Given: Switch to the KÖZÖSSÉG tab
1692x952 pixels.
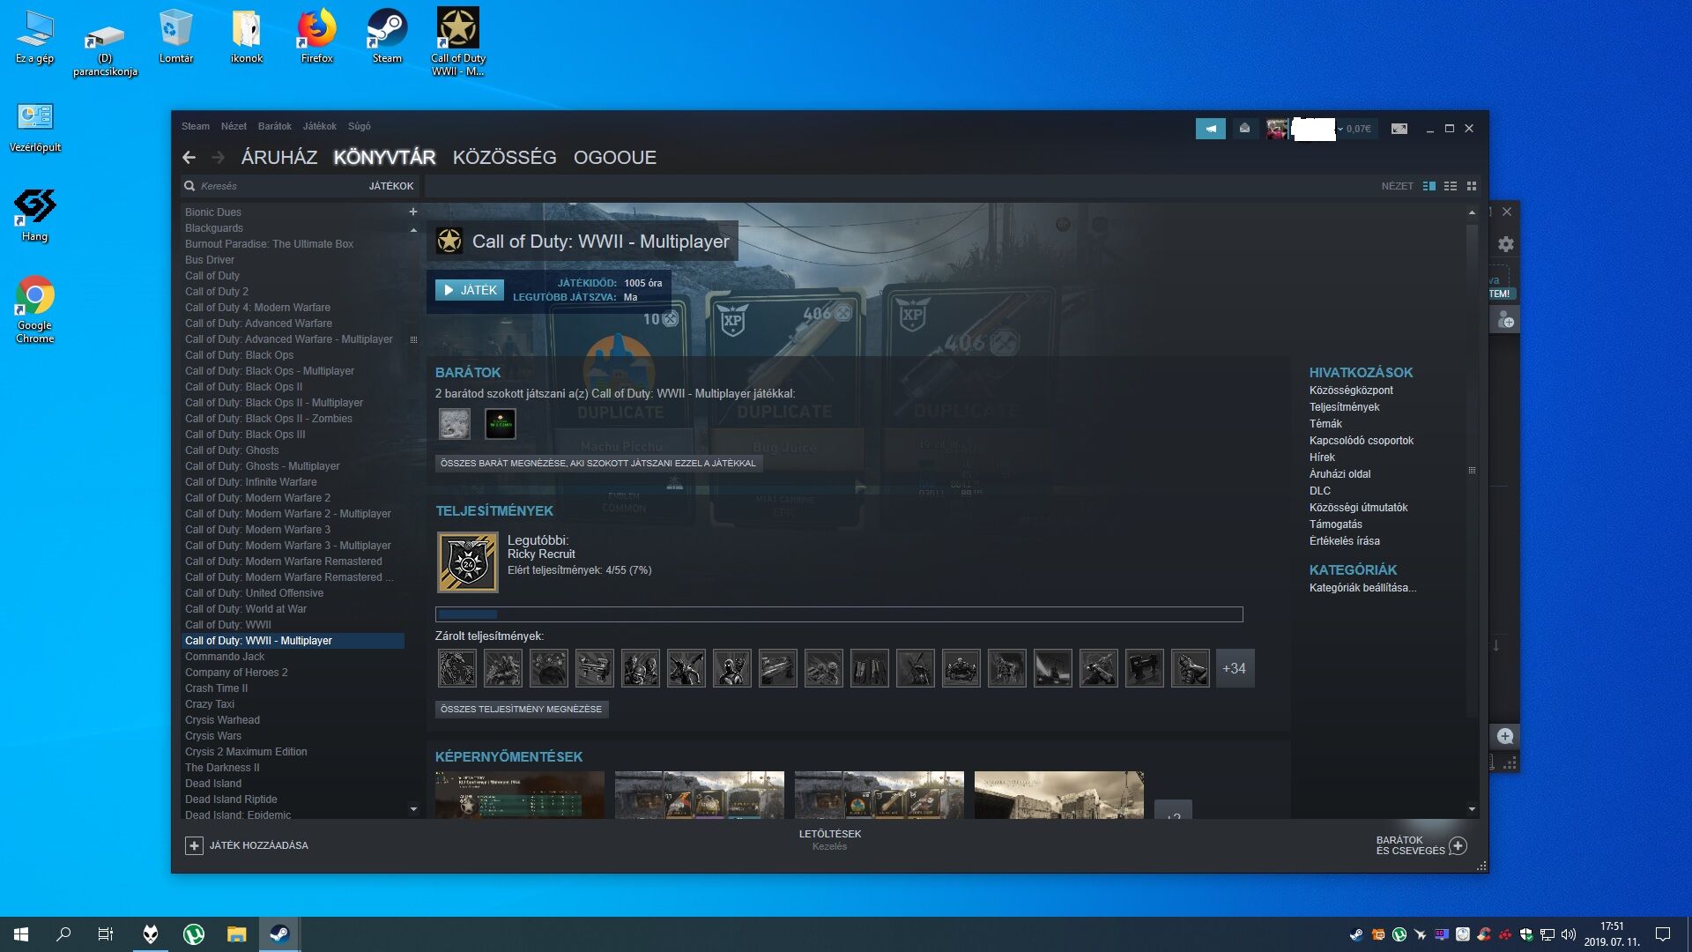Looking at the screenshot, I should coord(505,158).
